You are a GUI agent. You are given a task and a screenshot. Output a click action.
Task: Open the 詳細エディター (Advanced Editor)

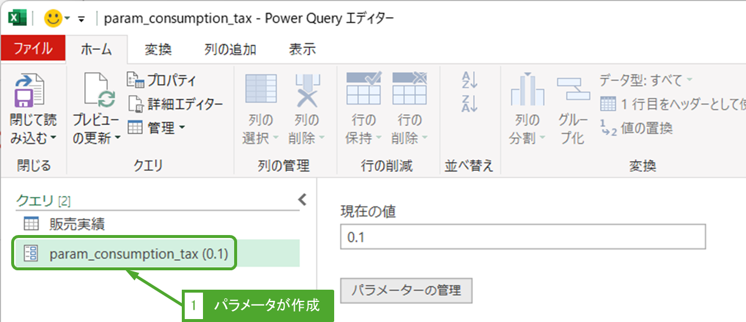point(175,104)
